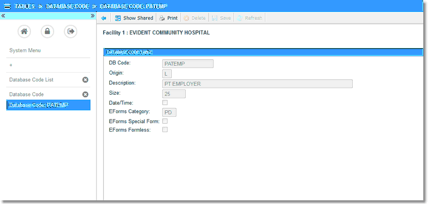Close the Database Code List item

tap(86, 80)
